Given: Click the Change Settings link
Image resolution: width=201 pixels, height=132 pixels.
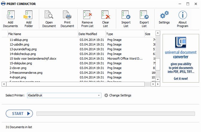Looking at the screenshot, I should [117, 95].
